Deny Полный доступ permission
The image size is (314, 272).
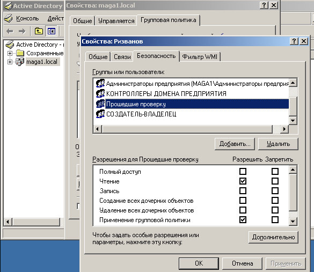pos(275,171)
